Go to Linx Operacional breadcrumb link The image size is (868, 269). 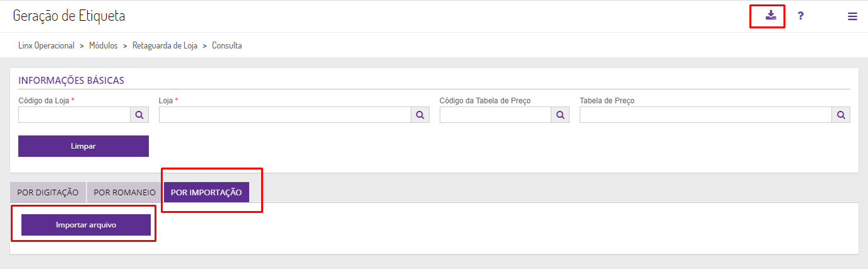(x=47, y=46)
